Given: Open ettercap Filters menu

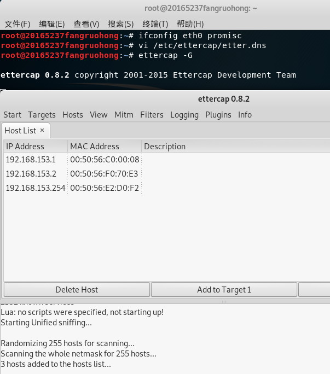Looking at the screenshot, I should (x=152, y=115).
